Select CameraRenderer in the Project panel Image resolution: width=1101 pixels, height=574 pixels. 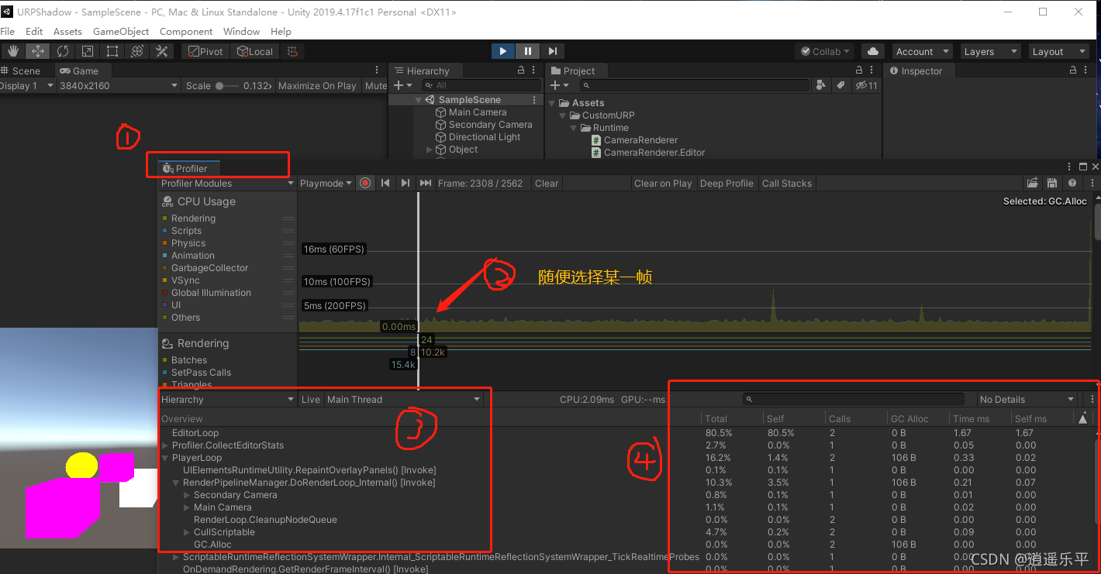click(x=640, y=140)
